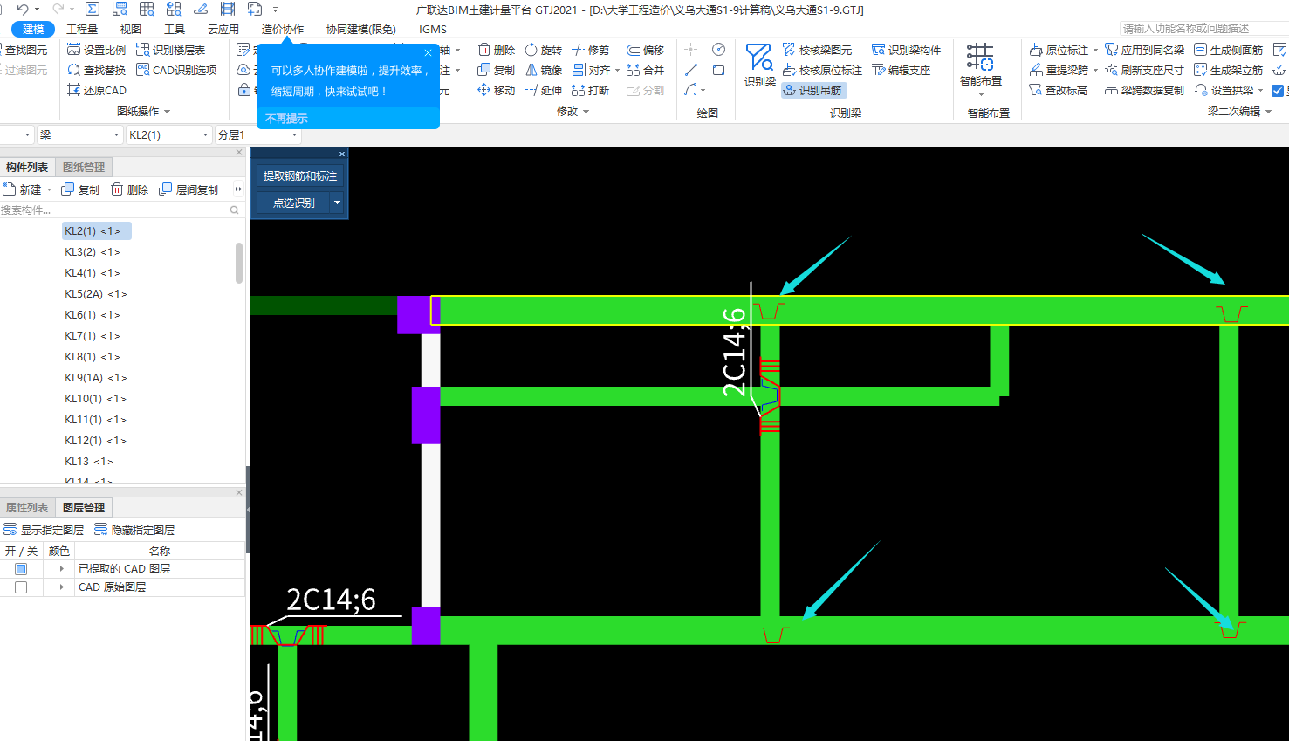Click the 复制 copy tool in the 修改 group
This screenshot has width=1289, height=741.
click(497, 70)
